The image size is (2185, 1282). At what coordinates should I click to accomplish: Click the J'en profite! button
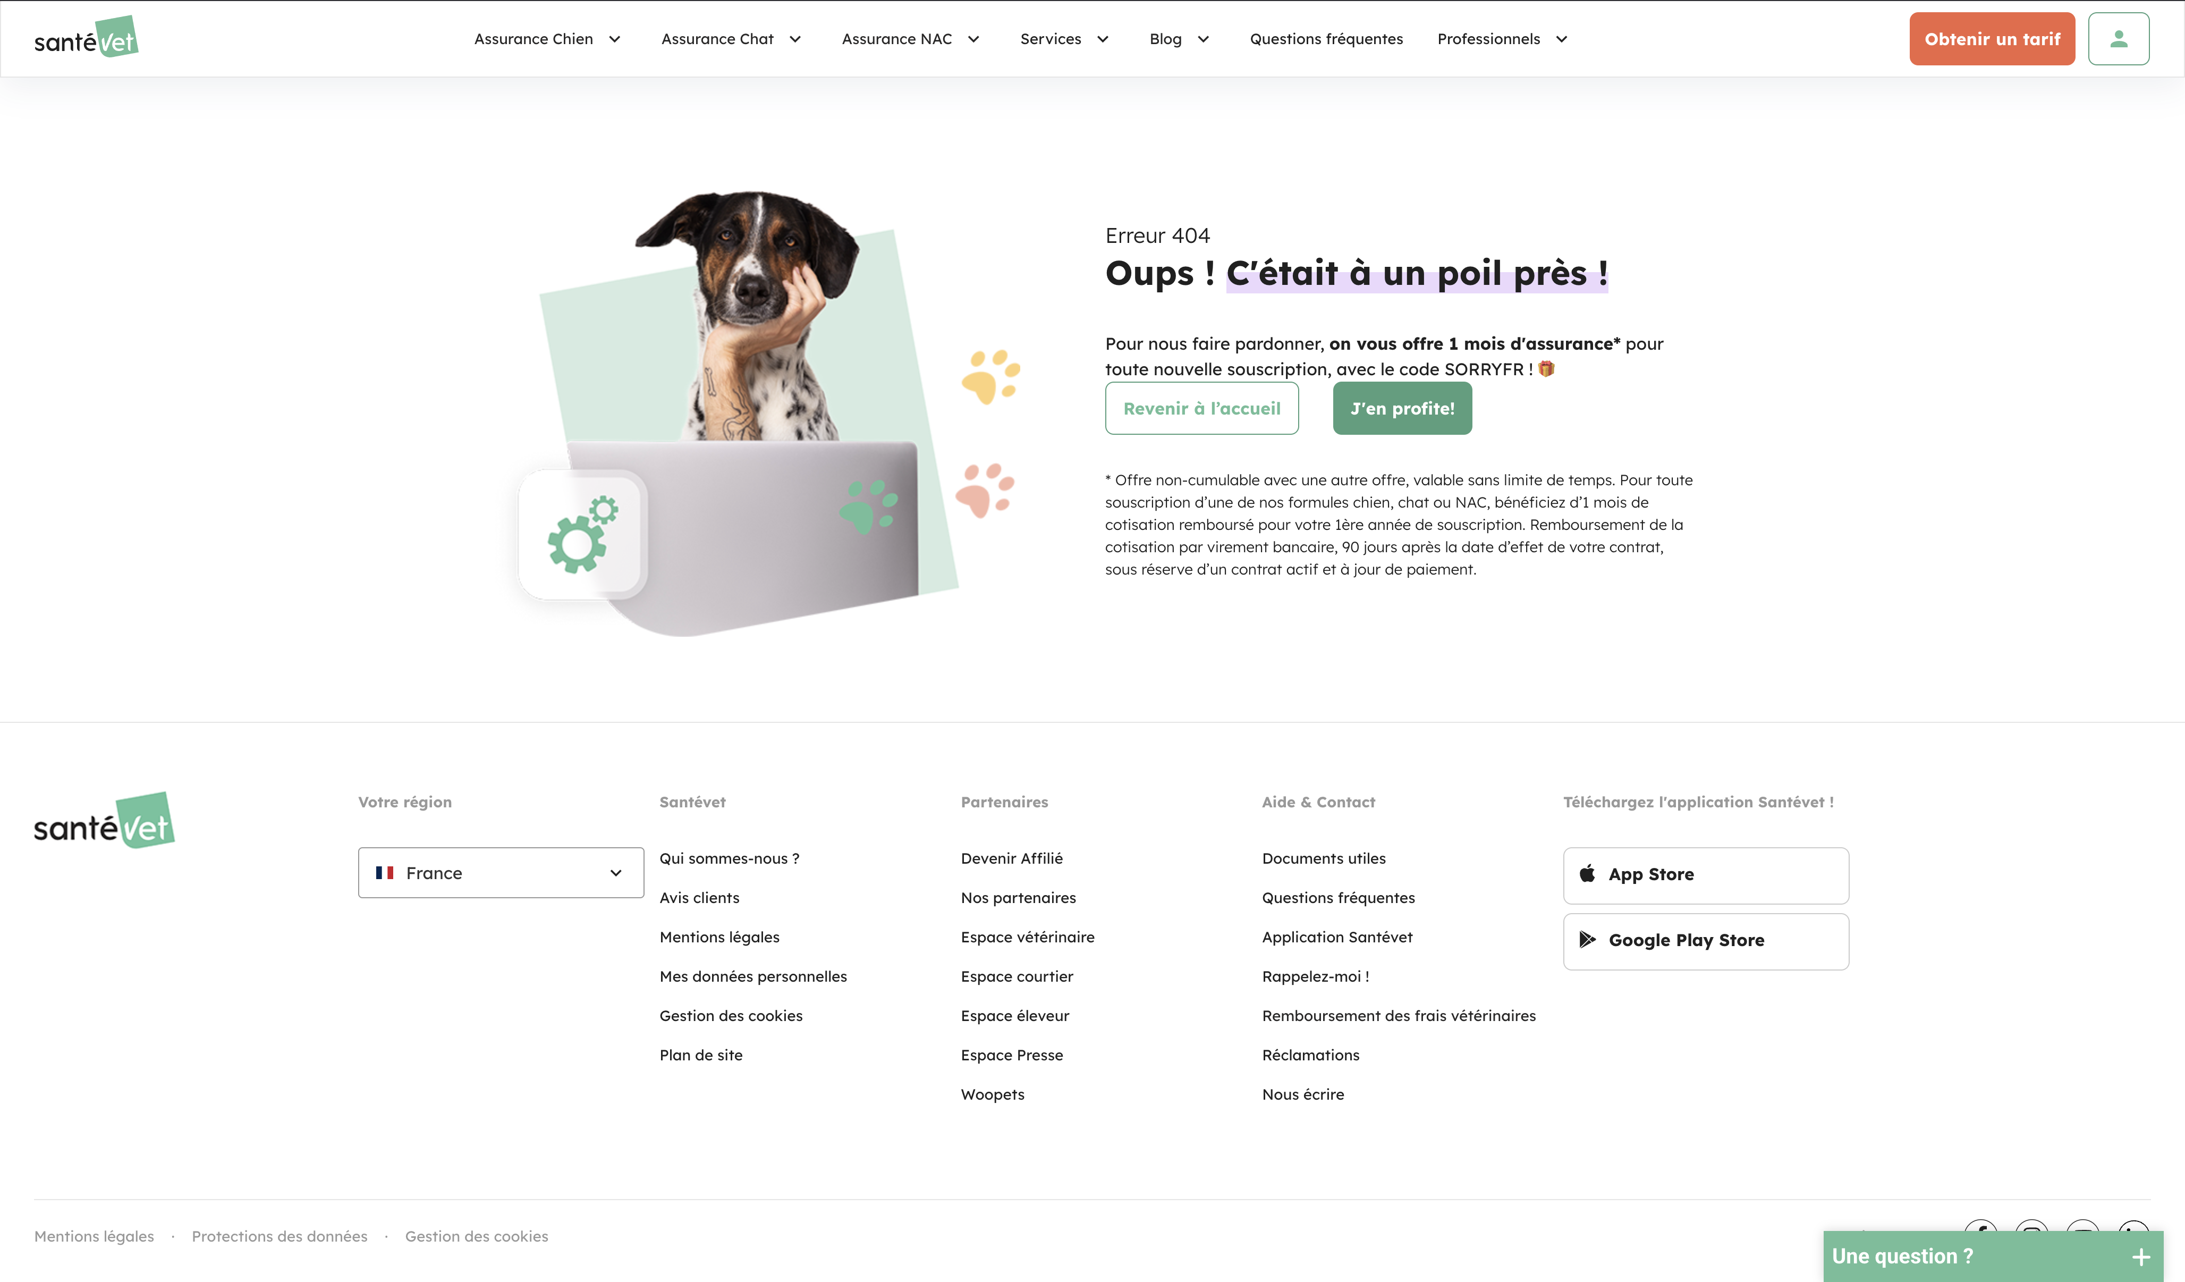1402,409
